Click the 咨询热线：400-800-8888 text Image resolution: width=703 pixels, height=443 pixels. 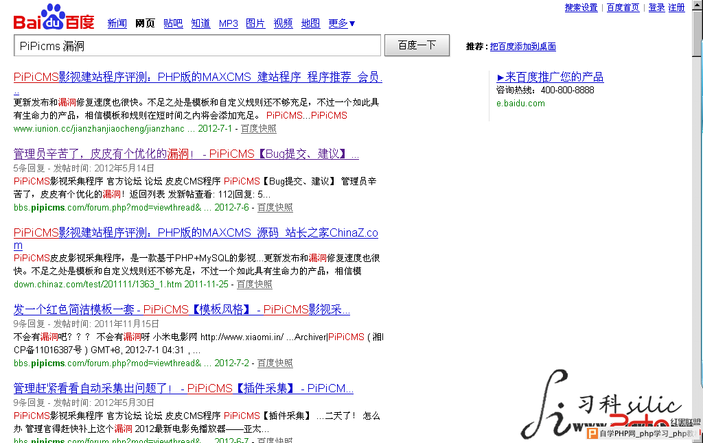tap(545, 90)
